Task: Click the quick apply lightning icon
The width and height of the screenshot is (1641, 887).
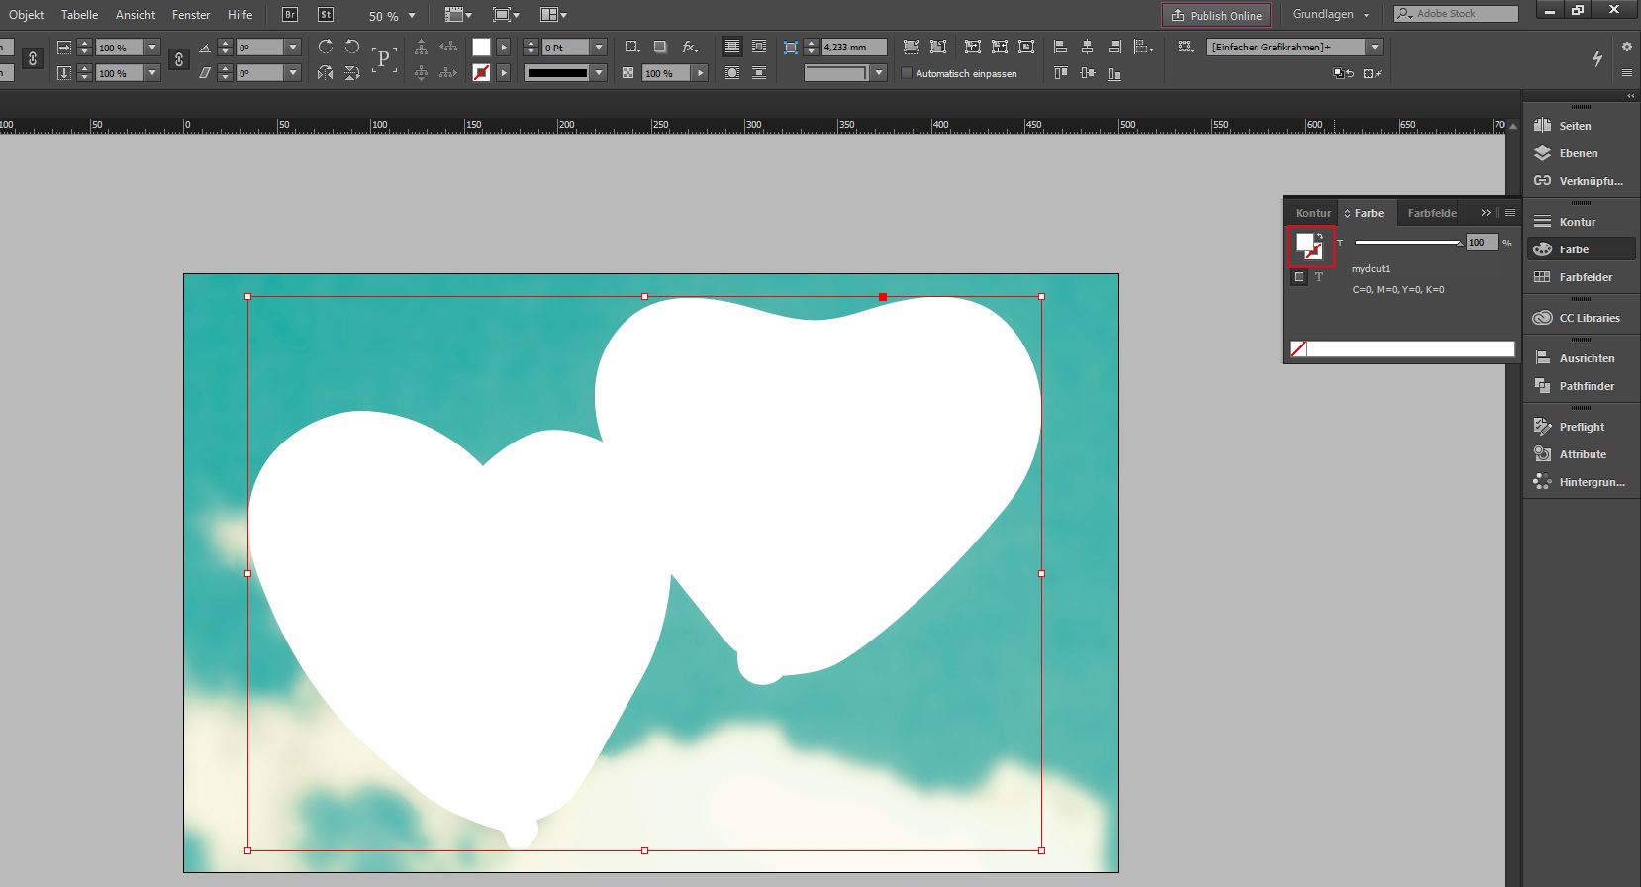Action: [x=1597, y=58]
